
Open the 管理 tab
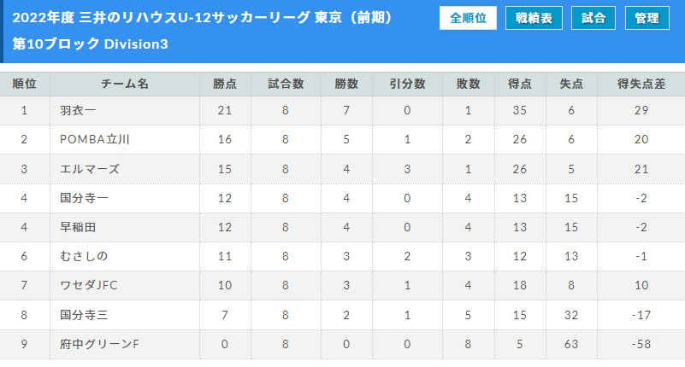647,18
